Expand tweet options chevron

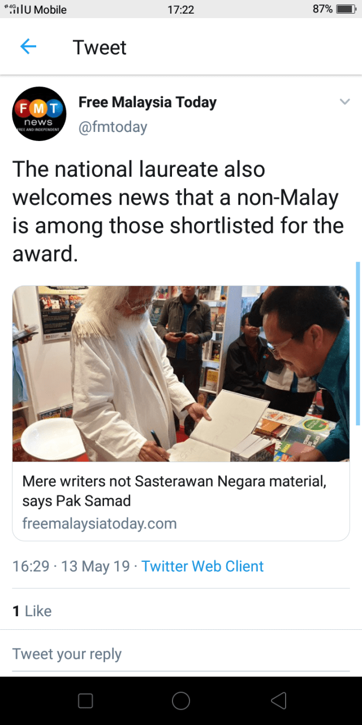click(x=344, y=102)
